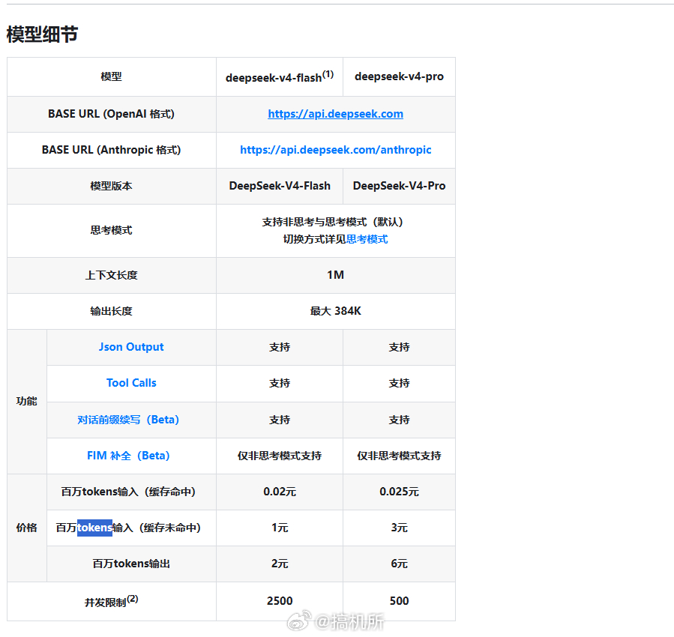Open the 思考模式 link in the table
This screenshot has width=674, height=637.
tap(367, 239)
